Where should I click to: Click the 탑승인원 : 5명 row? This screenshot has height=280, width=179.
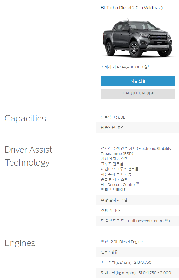[x=137, y=128]
